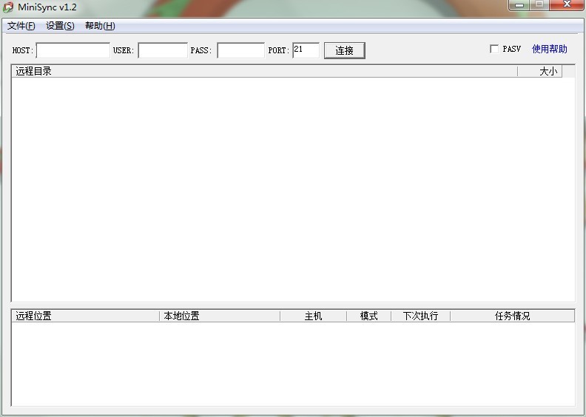Image resolution: width=586 pixels, height=417 pixels.
Task: Sort by the 大小 size column header
Action: [x=540, y=72]
